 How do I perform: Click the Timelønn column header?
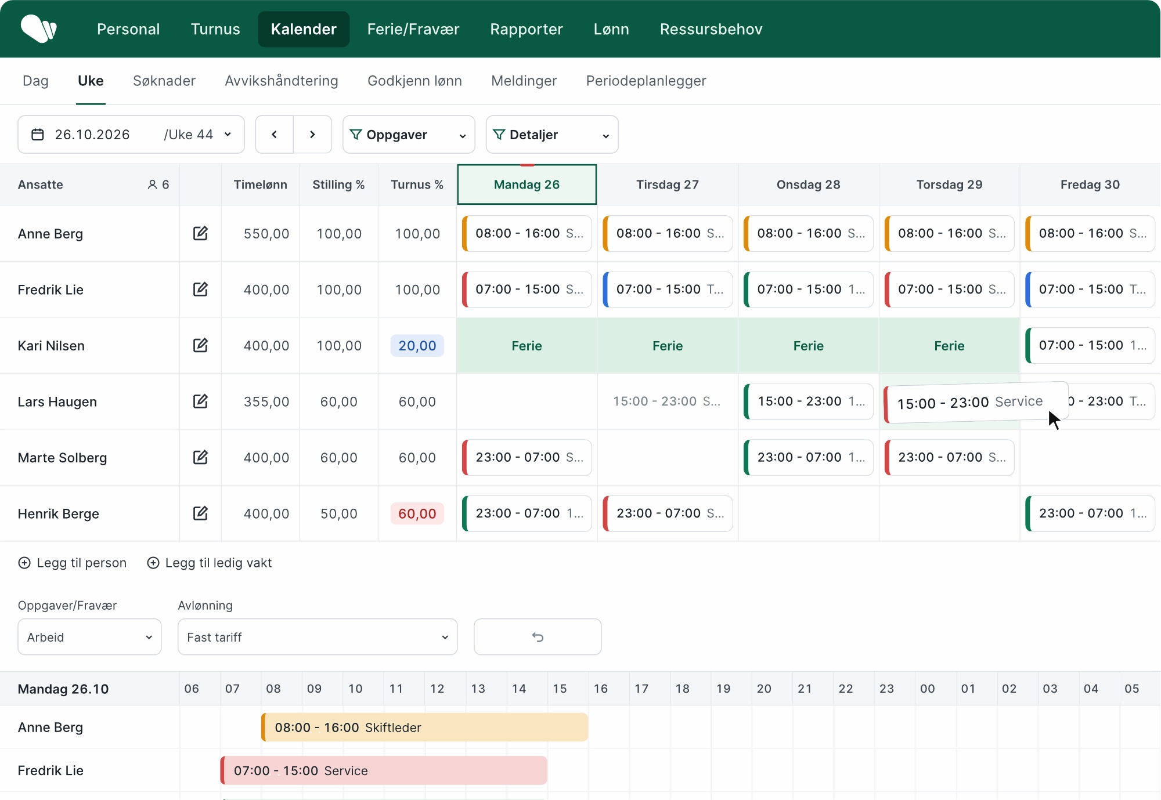coord(261,184)
